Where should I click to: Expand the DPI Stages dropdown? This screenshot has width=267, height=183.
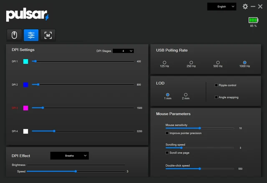pyautogui.click(x=123, y=51)
